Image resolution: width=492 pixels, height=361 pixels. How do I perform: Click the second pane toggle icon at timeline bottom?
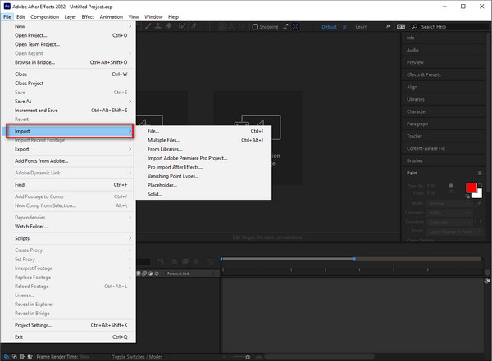15,357
